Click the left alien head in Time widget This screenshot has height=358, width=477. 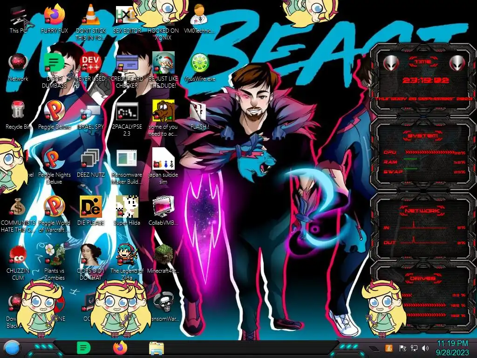coord(391,63)
